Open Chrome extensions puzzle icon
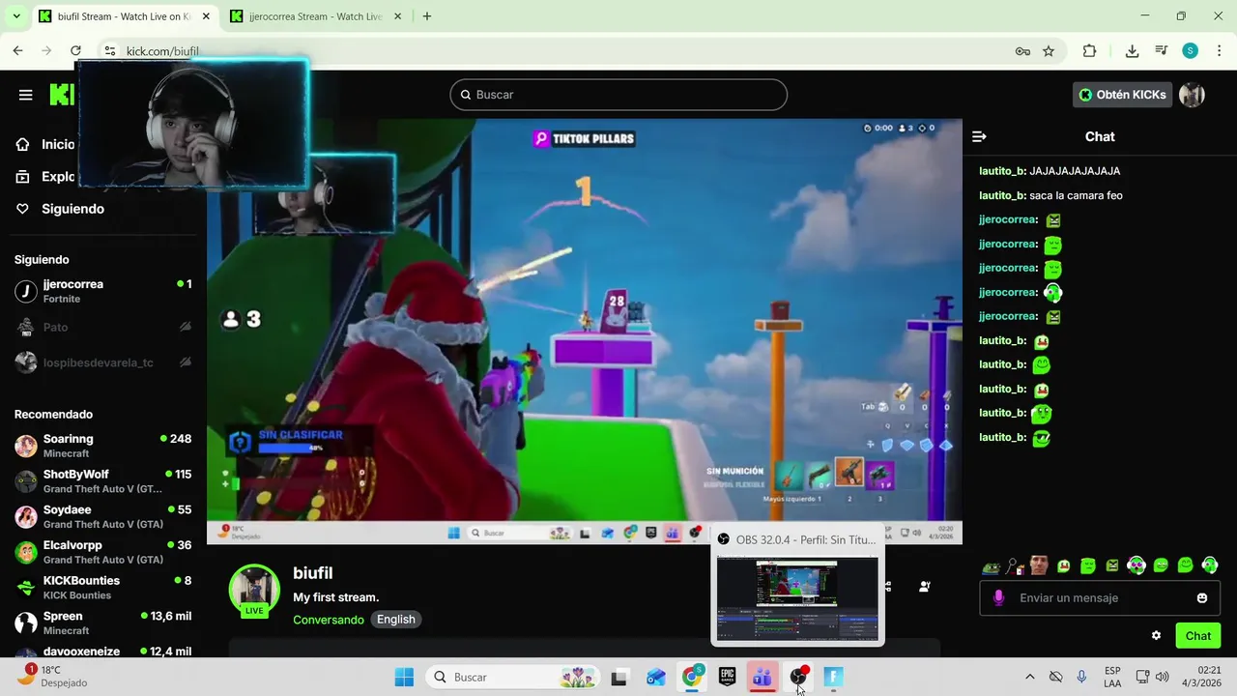 coord(1089,51)
